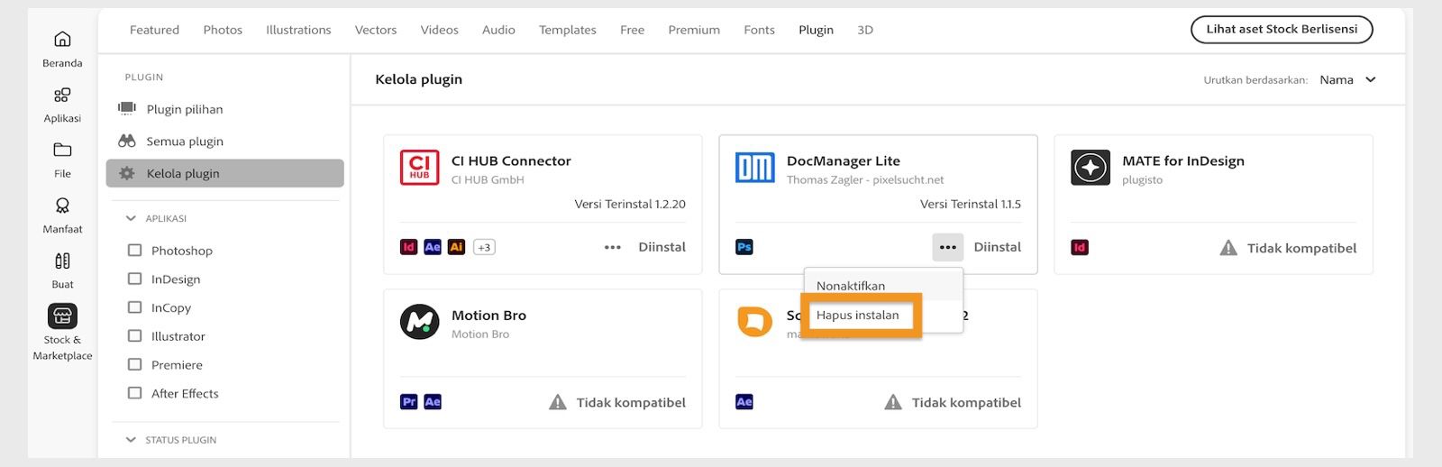Switch to the Templates tab
This screenshot has width=1442, height=467.
(x=568, y=30)
